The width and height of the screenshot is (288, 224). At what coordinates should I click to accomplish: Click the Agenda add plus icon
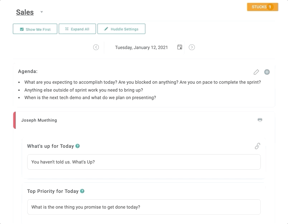(x=267, y=72)
